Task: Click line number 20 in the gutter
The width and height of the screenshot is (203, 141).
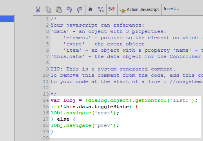Action: click(x=46, y=138)
